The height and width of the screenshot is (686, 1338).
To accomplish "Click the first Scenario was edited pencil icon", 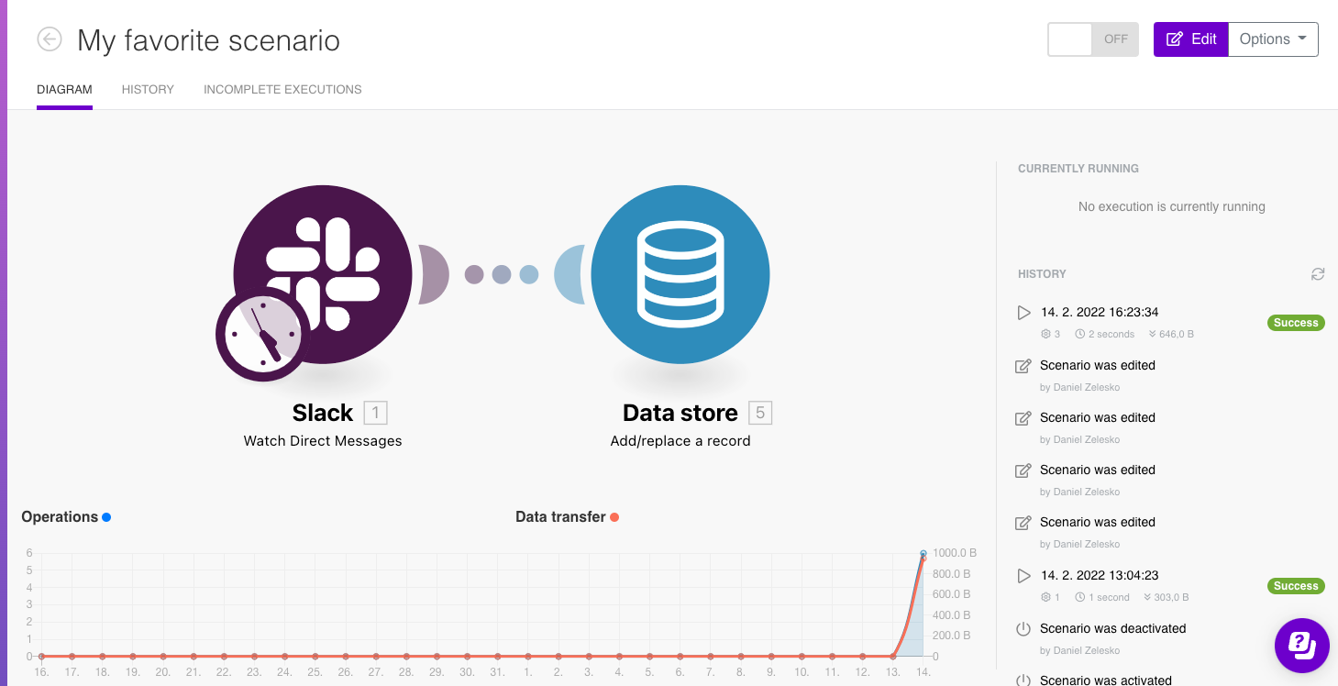I will [x=1023, y=366].
